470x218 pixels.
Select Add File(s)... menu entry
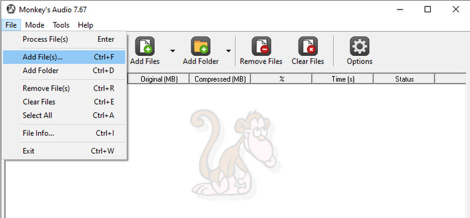[x=64, y=57]
